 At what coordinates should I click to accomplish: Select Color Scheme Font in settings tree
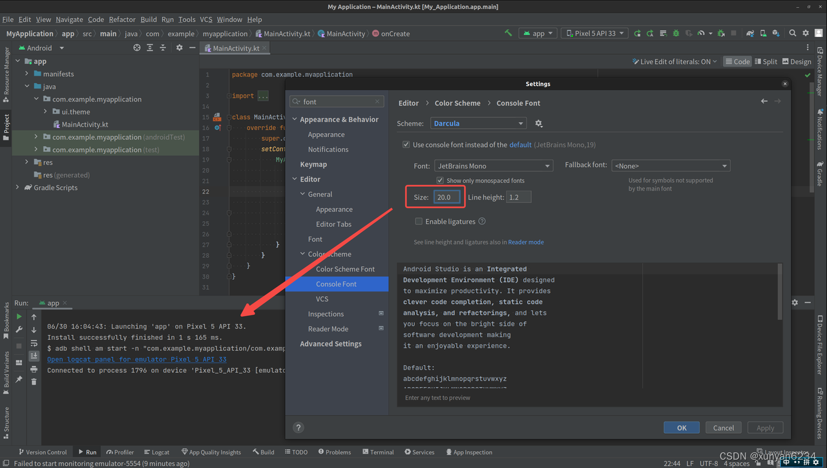(x=345, y=269)
